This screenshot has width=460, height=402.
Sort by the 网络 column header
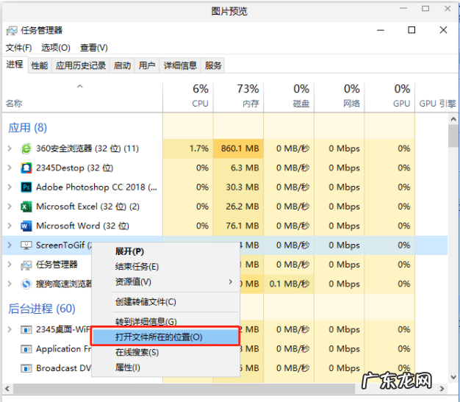[x=339, y=97]
